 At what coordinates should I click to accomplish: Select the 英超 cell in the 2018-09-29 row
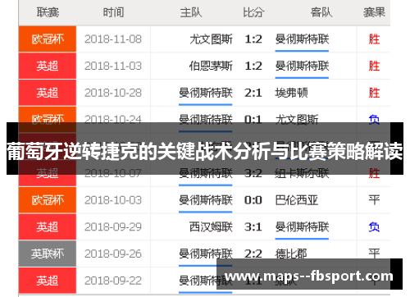(x=48, y=226)
